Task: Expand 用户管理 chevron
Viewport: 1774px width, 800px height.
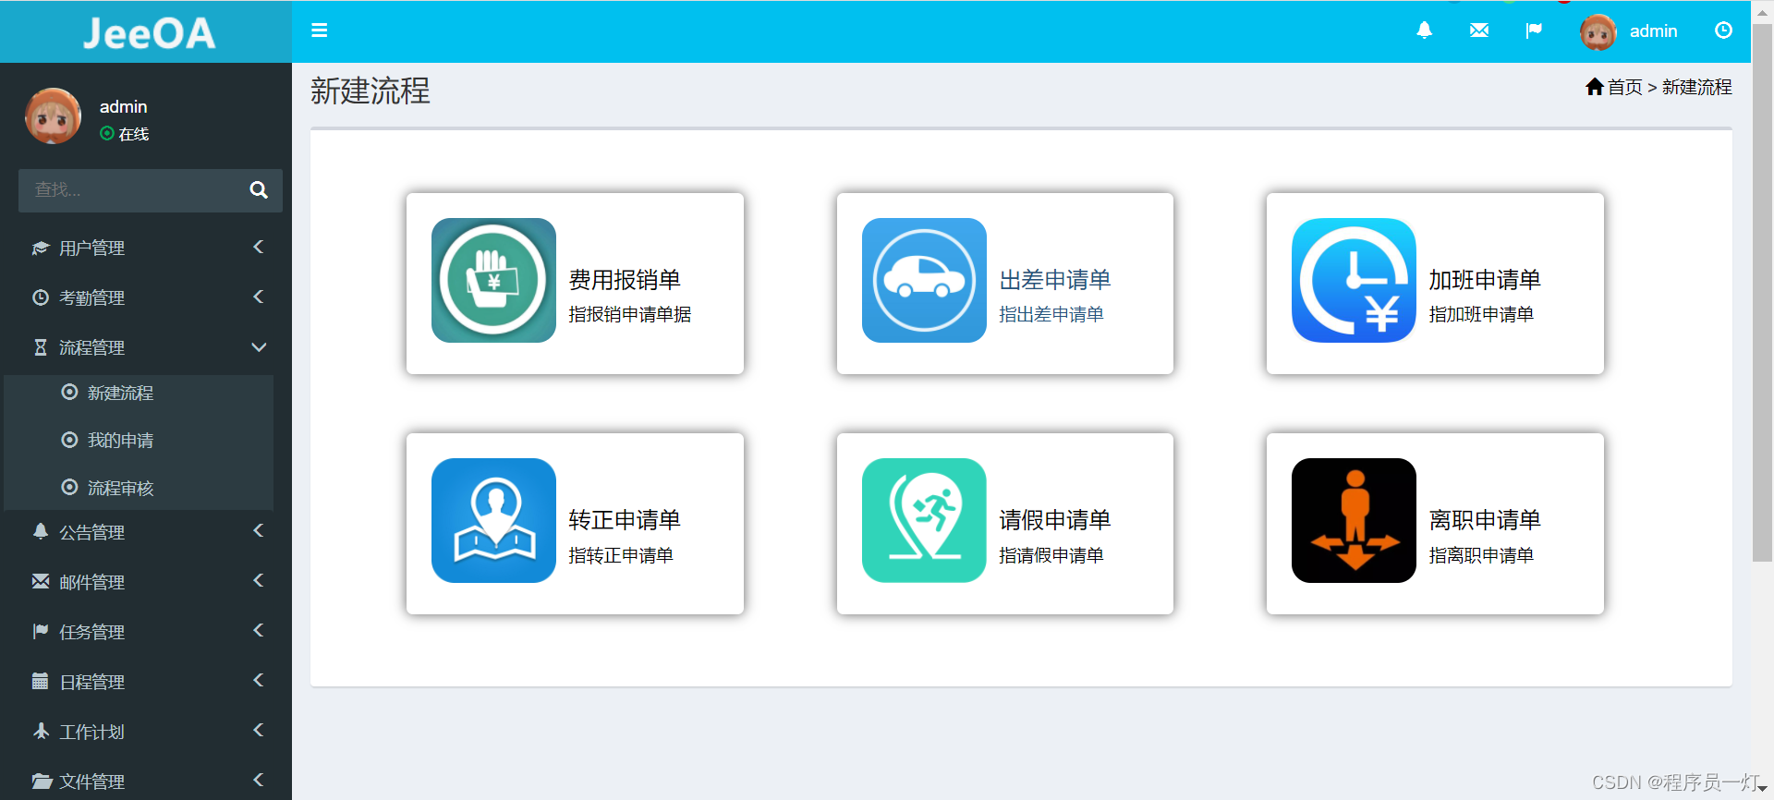Action: (x=259, y=247)
